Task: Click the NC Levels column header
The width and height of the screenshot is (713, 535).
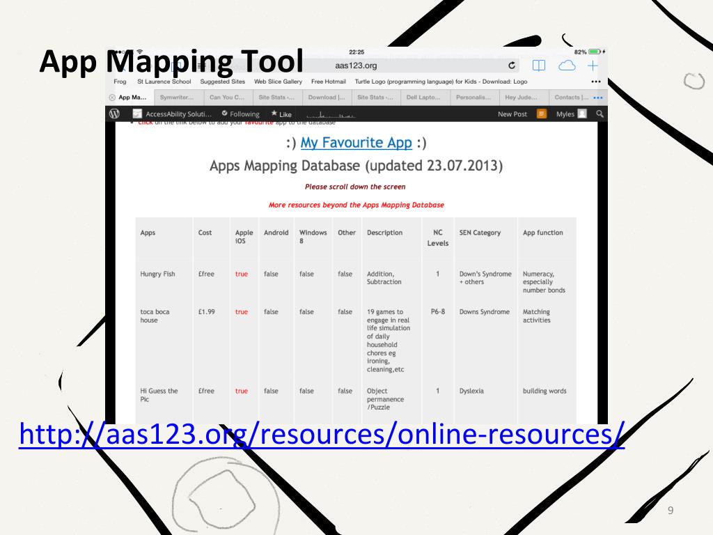Action: (x=438, y=238)
